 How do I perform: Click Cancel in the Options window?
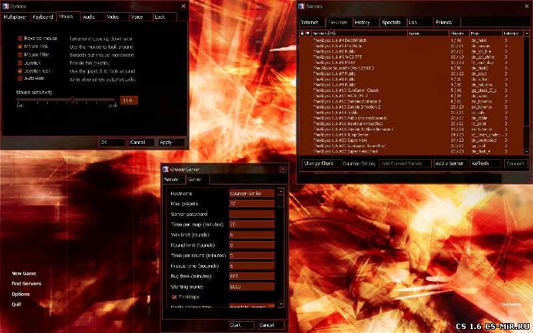click(x=141, y=143)
